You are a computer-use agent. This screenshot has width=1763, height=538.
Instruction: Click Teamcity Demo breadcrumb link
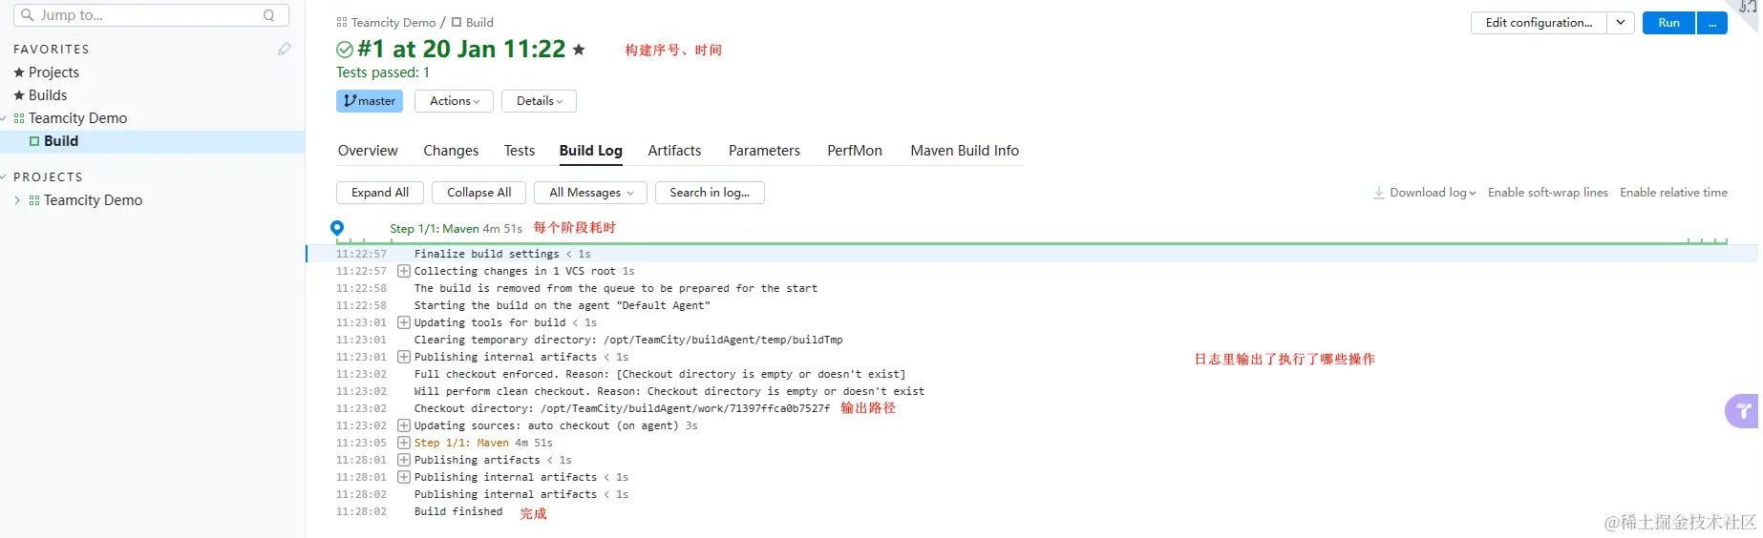point(393,23)
